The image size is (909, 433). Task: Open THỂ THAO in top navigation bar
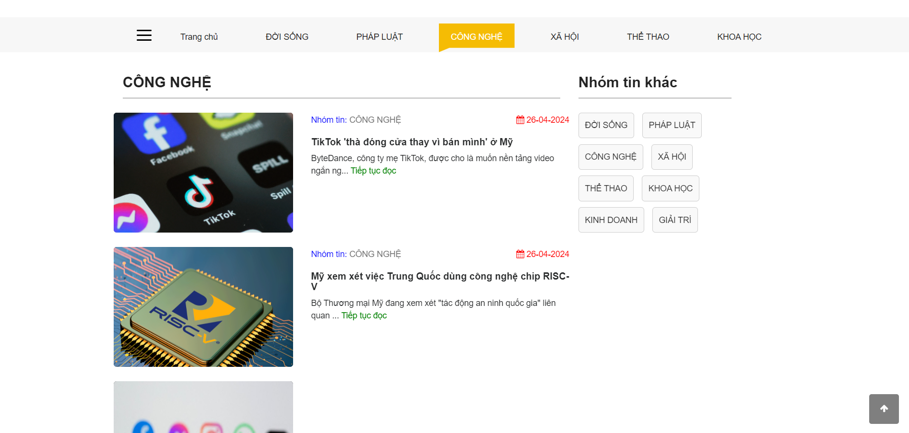[x=648, y=37]
